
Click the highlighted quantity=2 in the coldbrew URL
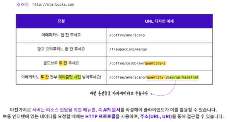(155, 63)
